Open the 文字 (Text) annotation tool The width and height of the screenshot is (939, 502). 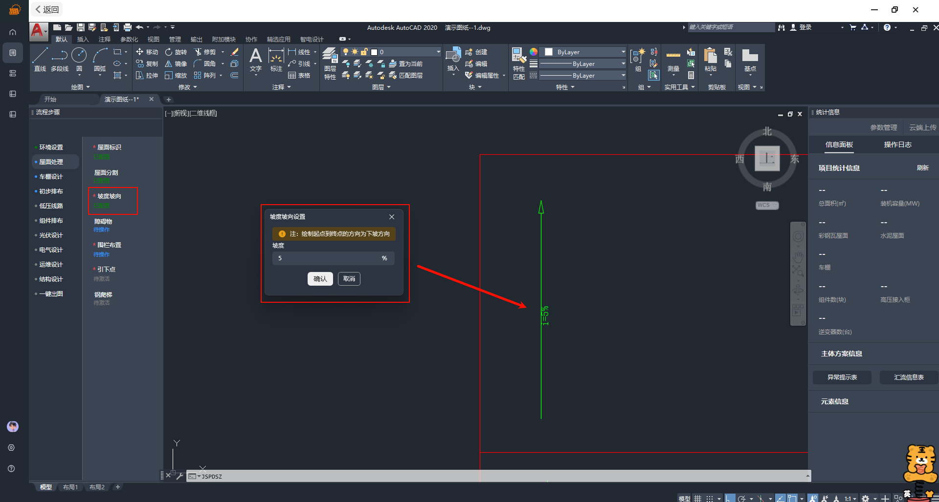point(255,60)
